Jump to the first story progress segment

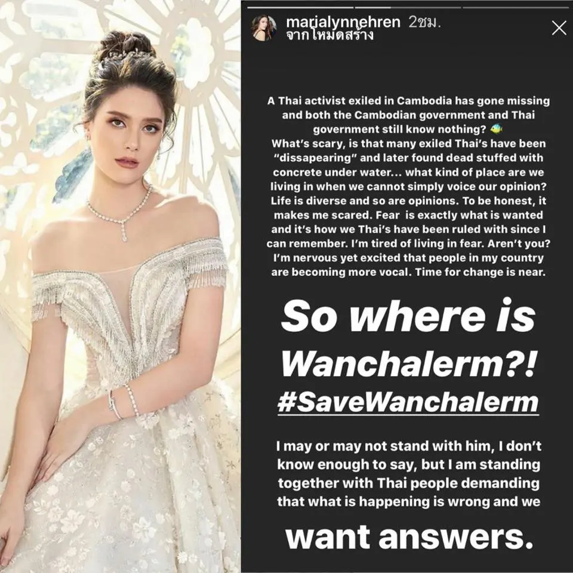300,7
